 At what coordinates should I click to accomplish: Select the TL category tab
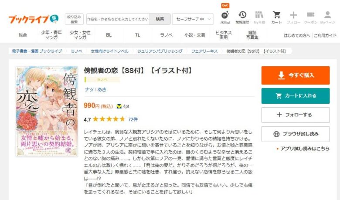137,35
